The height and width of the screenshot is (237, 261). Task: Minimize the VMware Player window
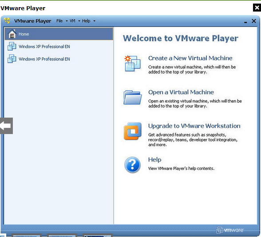(245, 22)
